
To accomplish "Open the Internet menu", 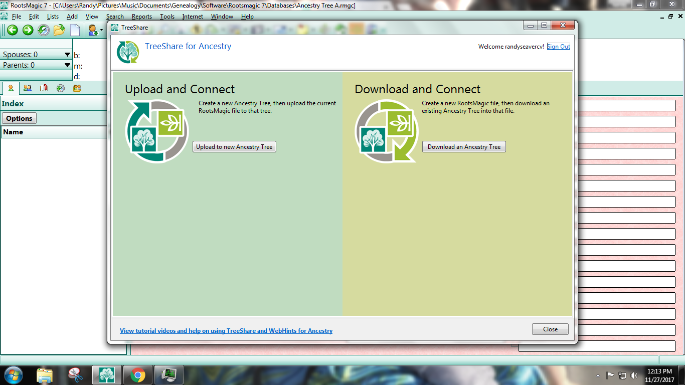I will point(193,17).
